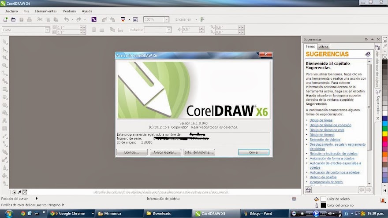Viewport: 388px width, 218px height.
Task: Expand the Posición del cursor arrow
Action: point(37,199)
